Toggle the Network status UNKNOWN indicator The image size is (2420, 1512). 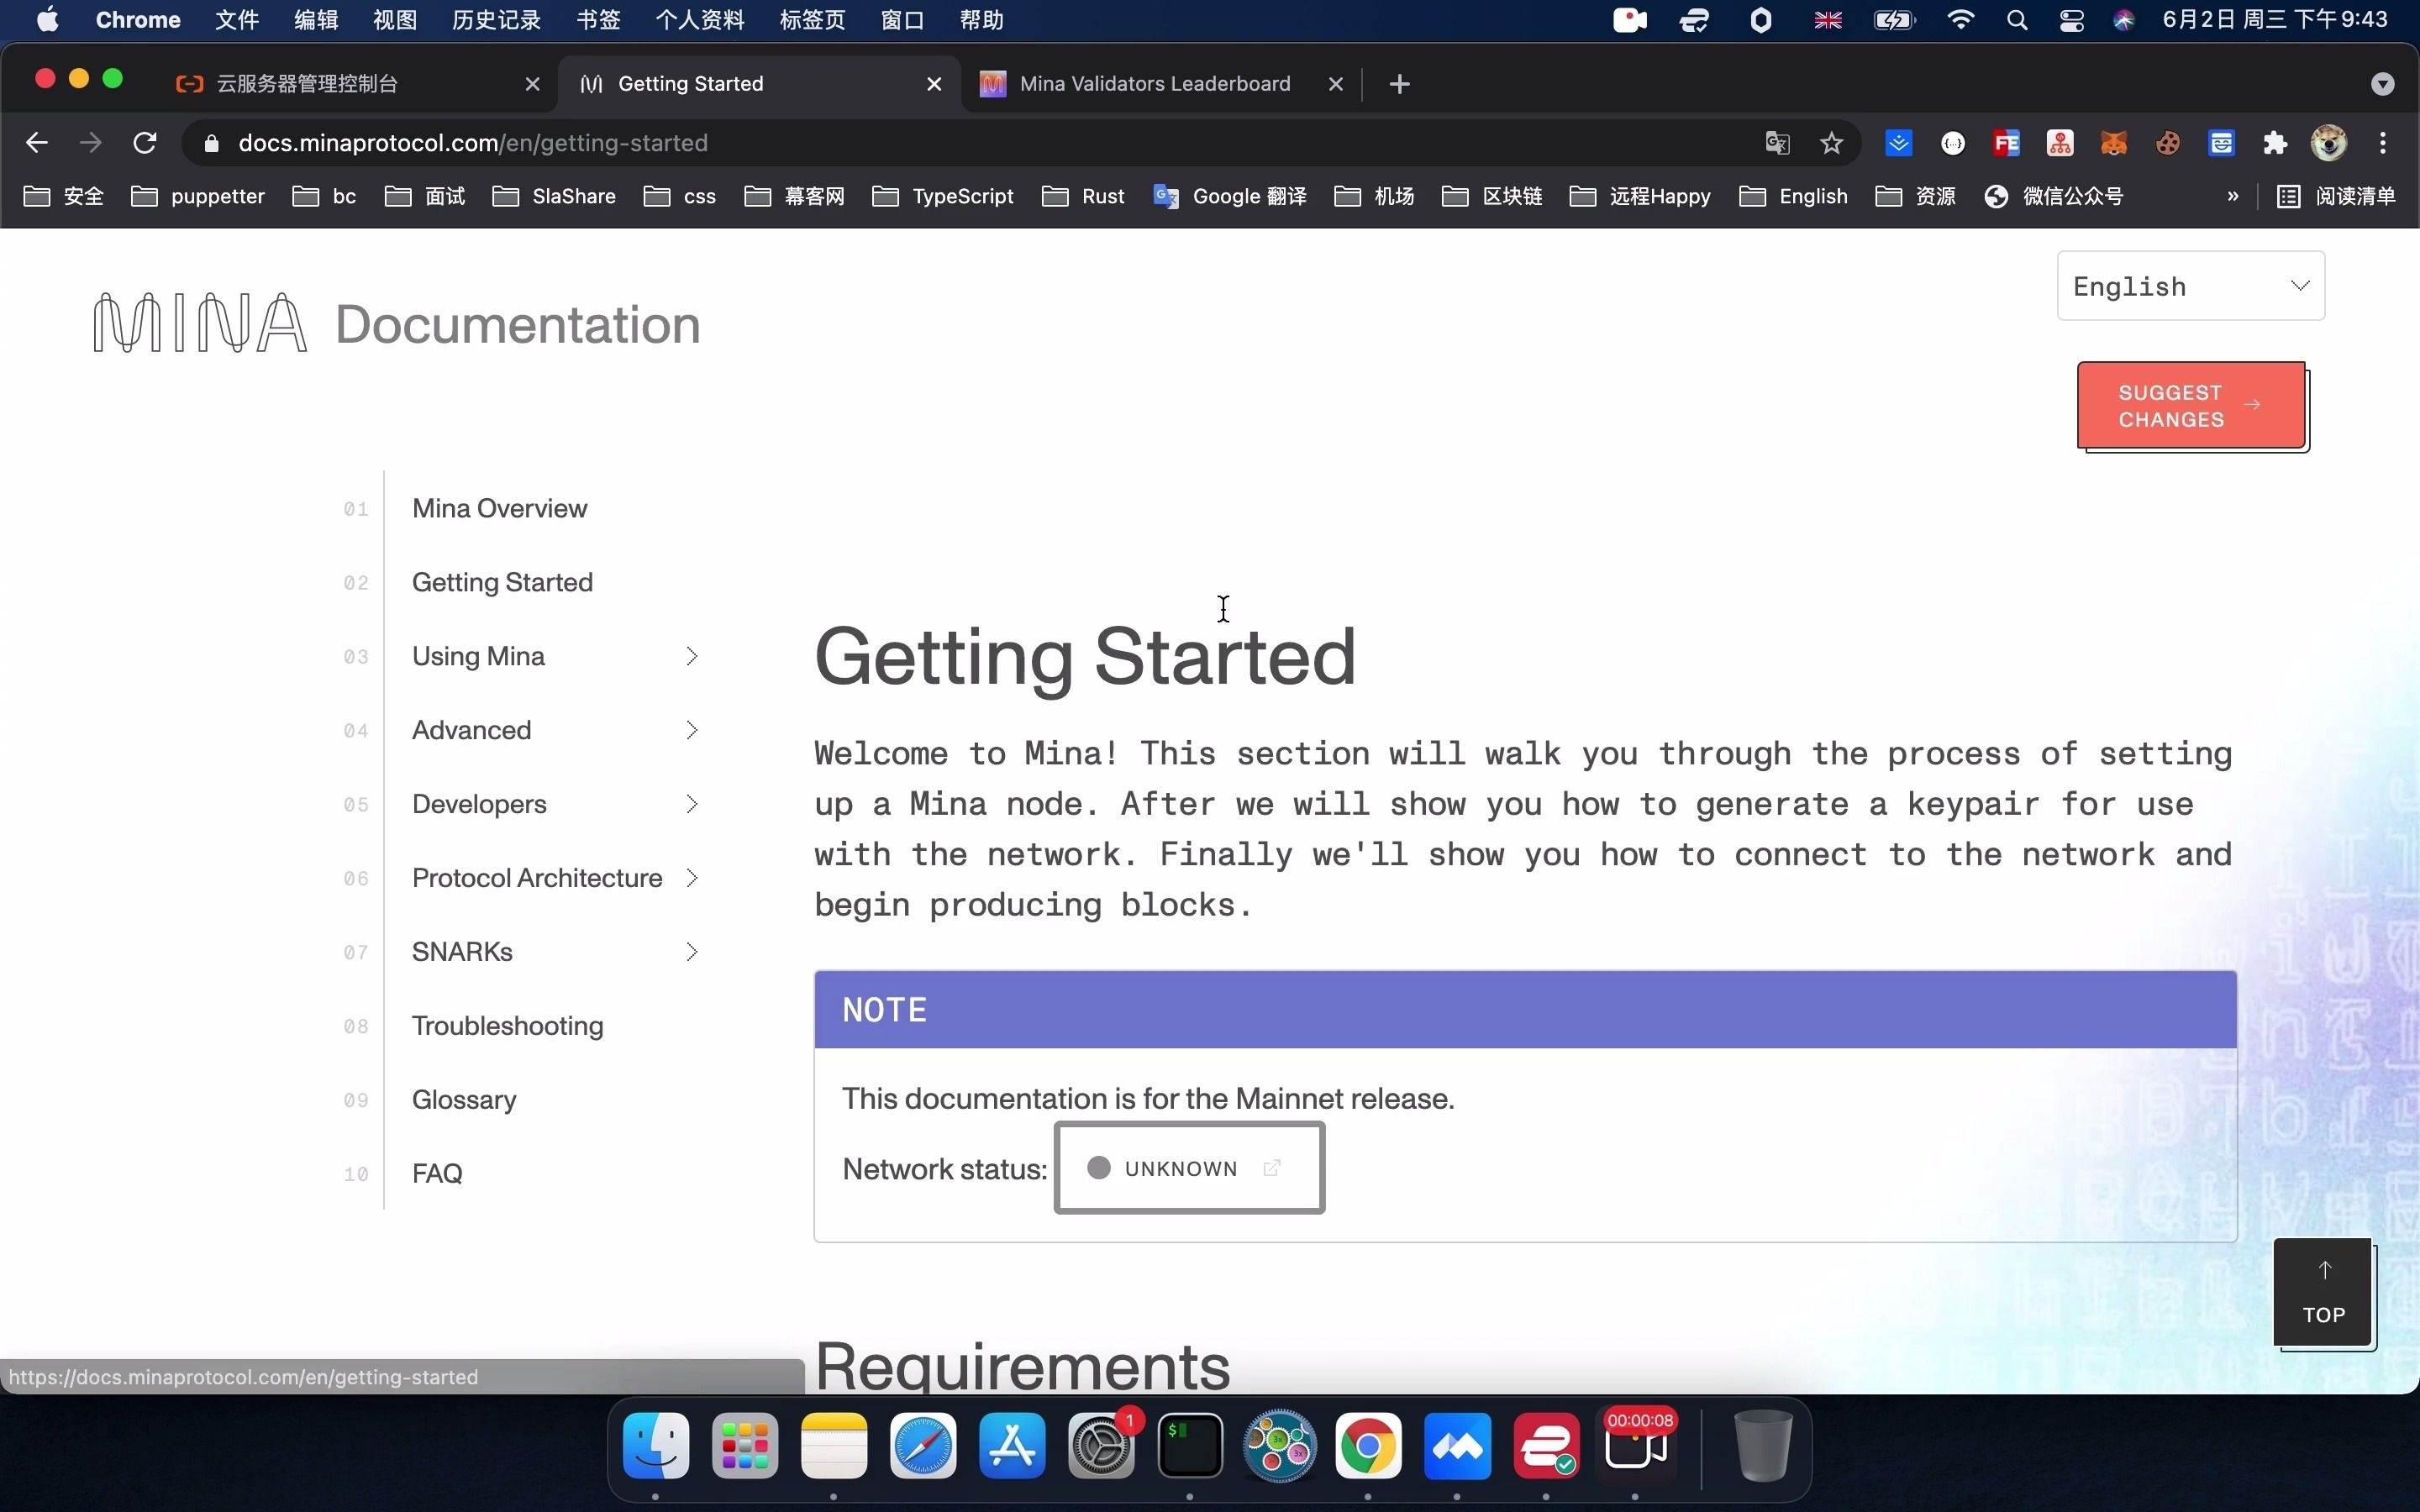point(1188,1167)
